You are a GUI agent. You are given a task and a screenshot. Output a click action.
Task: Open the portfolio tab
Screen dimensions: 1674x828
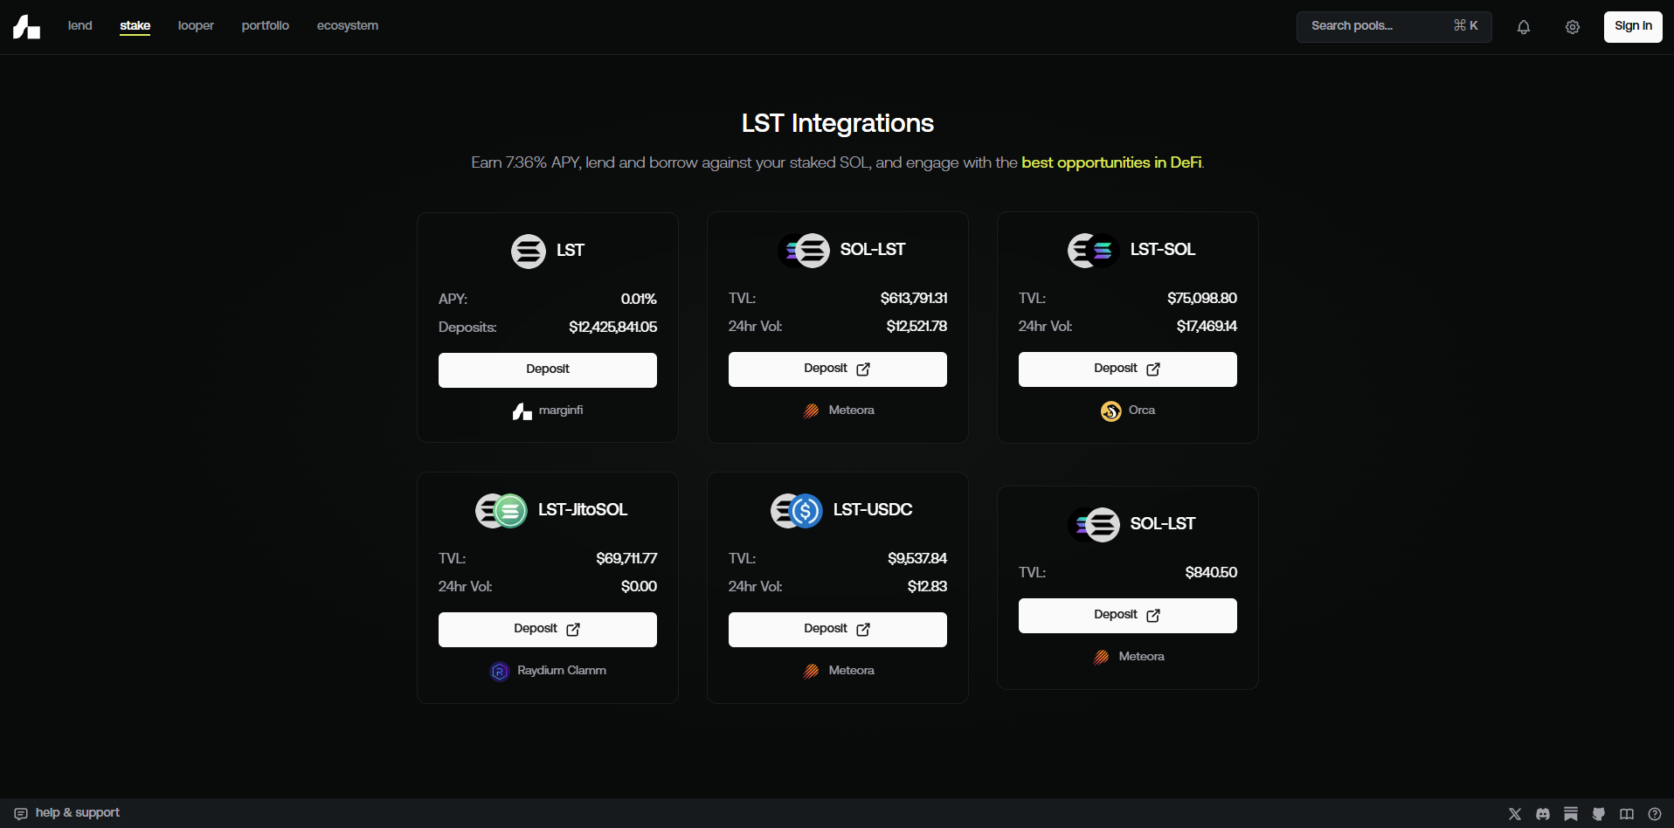pyautogui.click(x=266, y=25)
